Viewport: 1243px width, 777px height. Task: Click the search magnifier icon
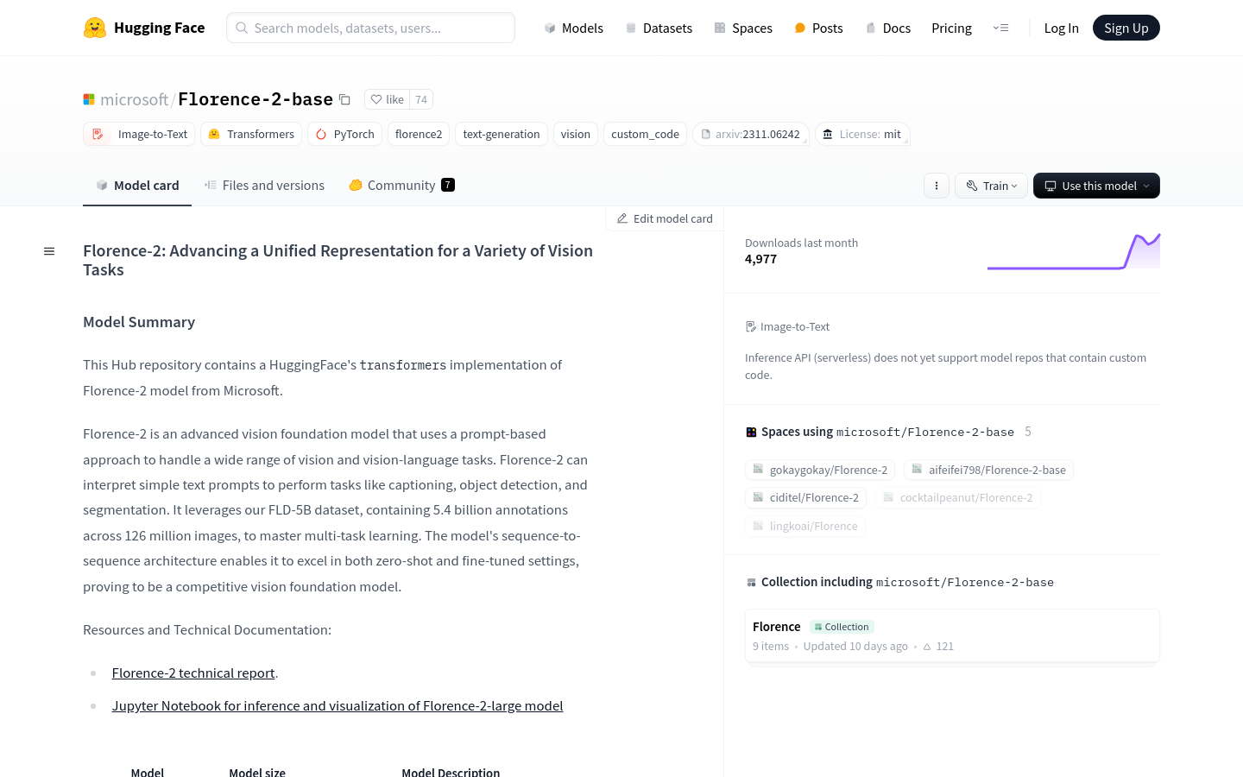pyautogui.click(x=242, y=28)
